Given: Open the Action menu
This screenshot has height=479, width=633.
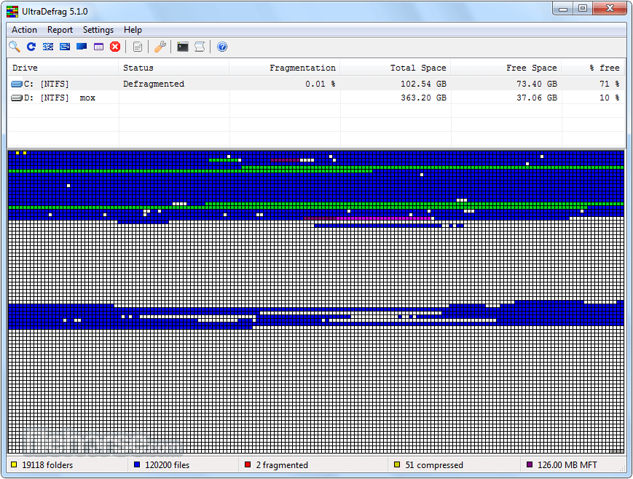Looking at the screenshot, I should pyautogui.click(x=24, y=30).
